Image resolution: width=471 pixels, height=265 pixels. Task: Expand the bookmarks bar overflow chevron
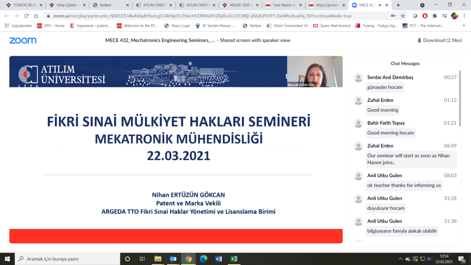click(464, 26)
